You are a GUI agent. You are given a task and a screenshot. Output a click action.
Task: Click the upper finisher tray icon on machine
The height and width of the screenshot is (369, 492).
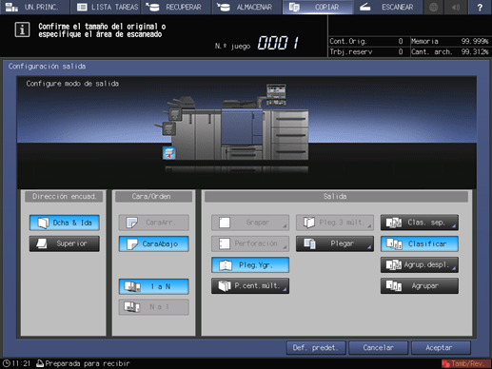tap(175, 114)
